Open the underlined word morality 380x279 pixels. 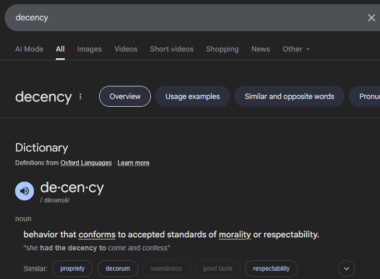point(235,235)
